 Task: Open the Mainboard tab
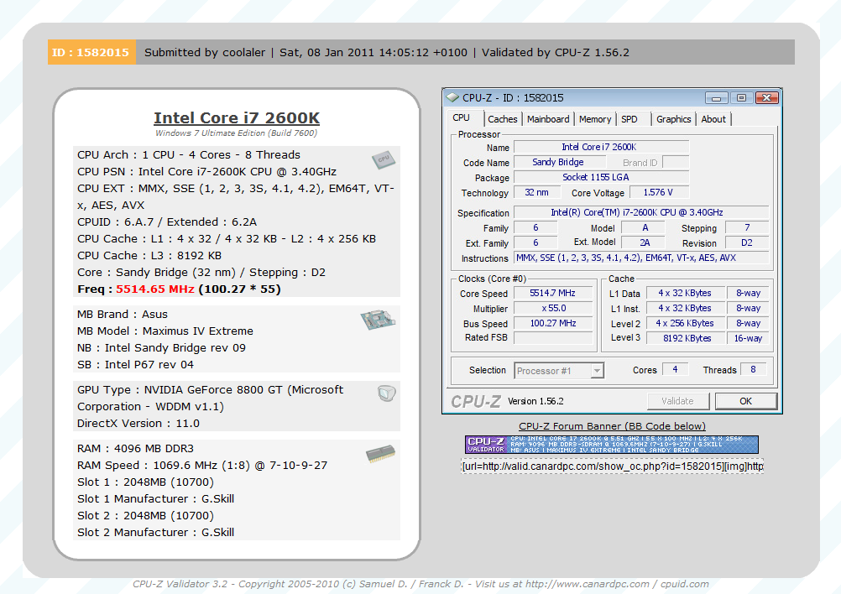point(548,119)
